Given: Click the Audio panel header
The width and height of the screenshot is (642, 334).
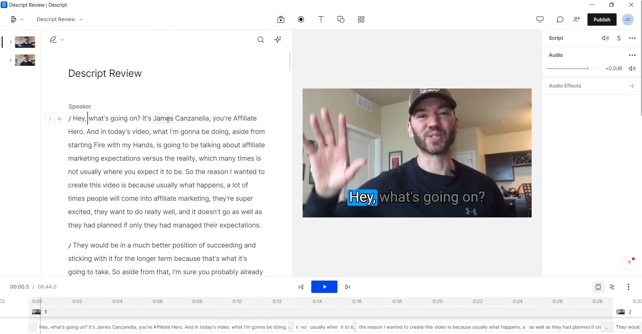Looking at the screenshot, I should pyautogui.click(x=556, y=55).
